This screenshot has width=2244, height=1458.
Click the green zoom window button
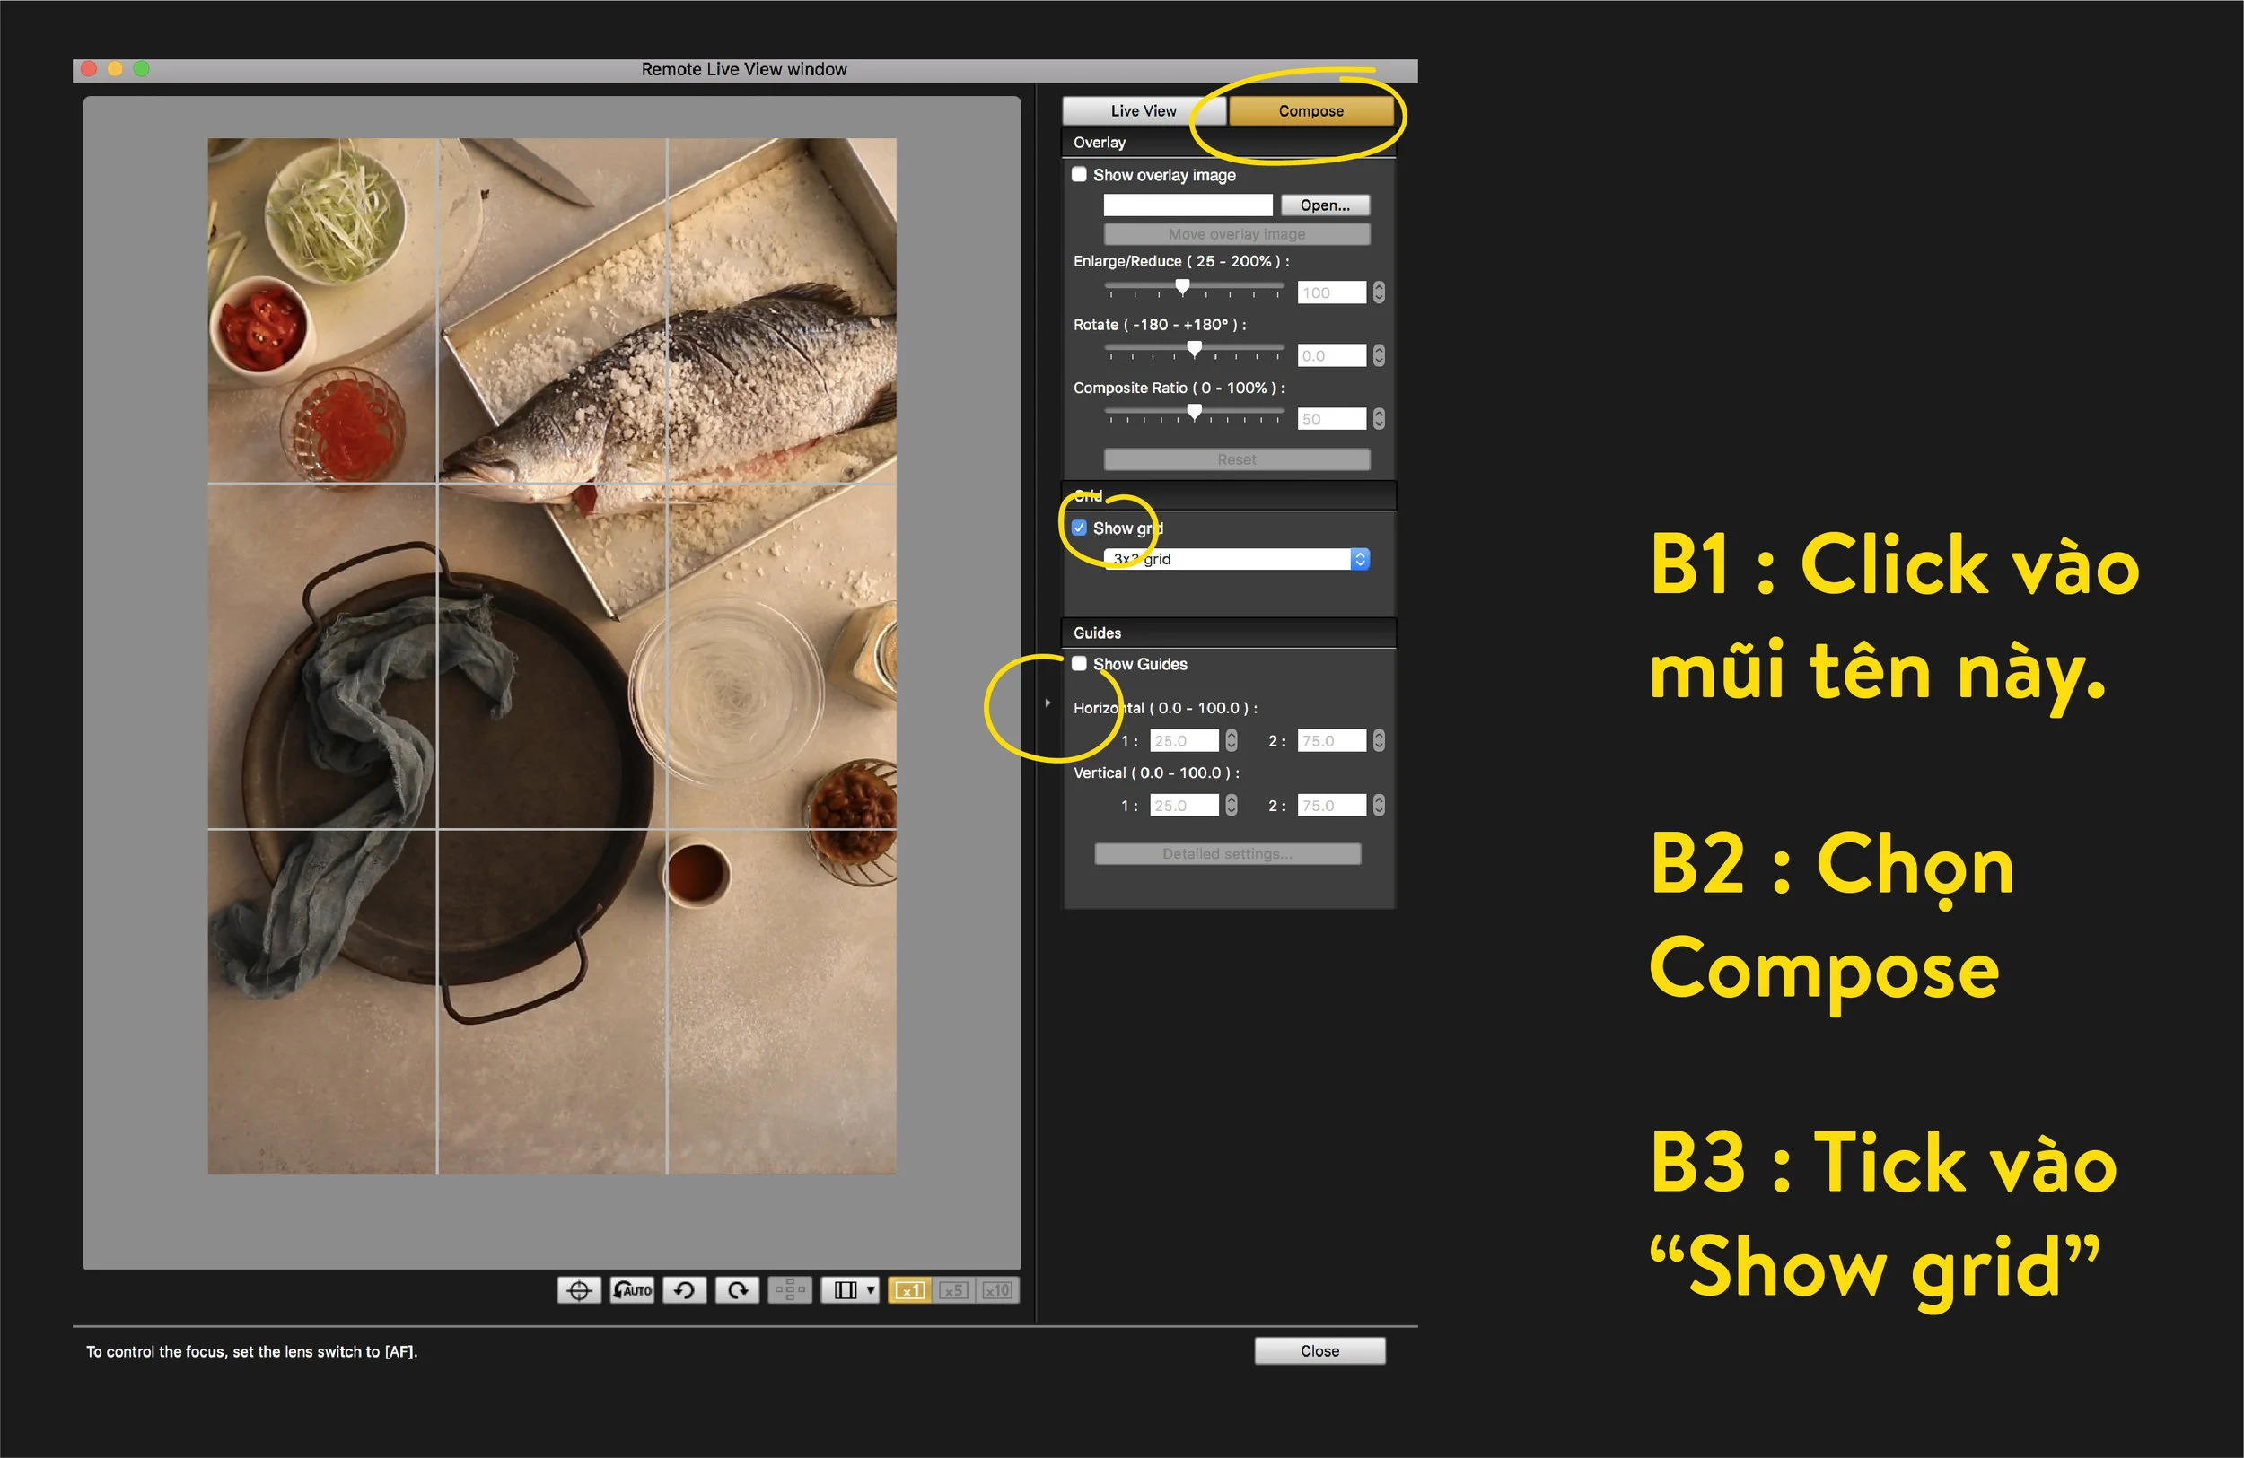click(142, 69)
